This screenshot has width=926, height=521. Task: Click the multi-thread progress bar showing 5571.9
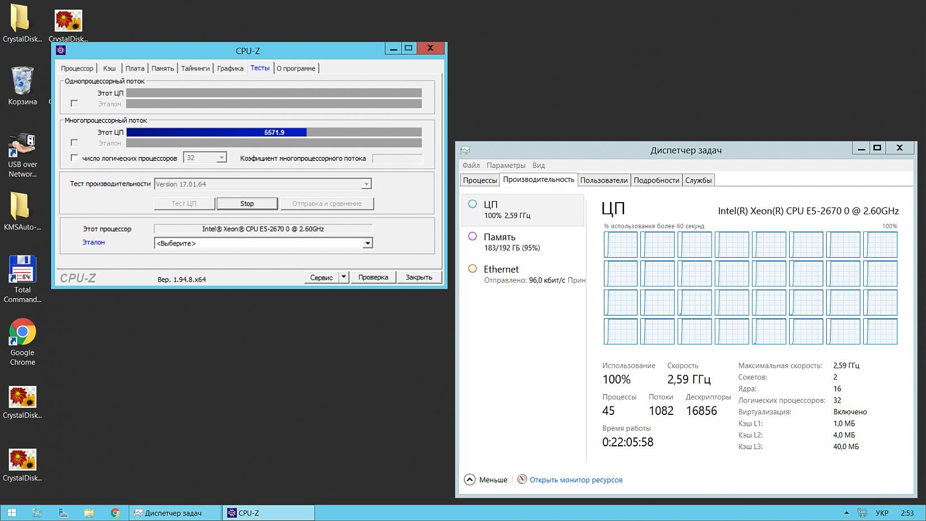[x=274, y=132]
